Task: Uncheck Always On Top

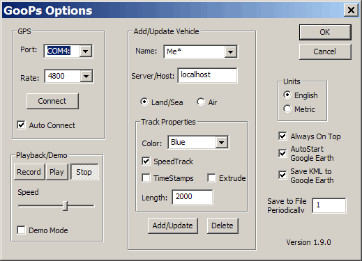Action: click(282, 136)
